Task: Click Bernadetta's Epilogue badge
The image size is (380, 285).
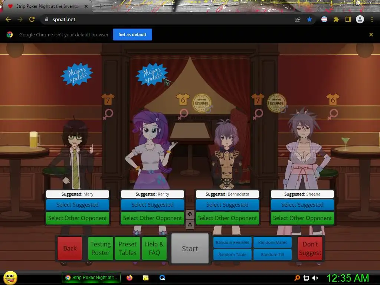Action: click(276, 103)
